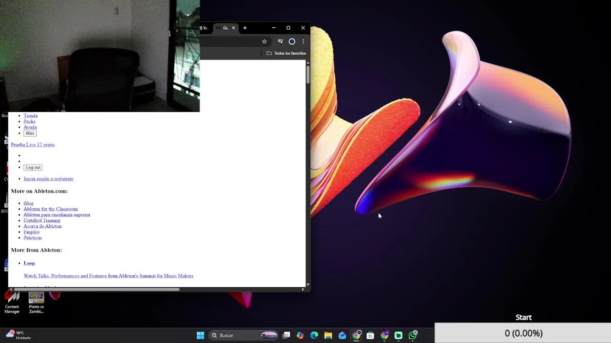Open Task View on the taskbar
This screenshot has height=343, width=611.
[286, 335]
